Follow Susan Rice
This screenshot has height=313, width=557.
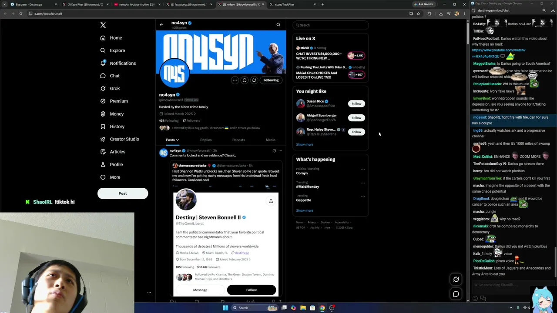click(356, 103)
